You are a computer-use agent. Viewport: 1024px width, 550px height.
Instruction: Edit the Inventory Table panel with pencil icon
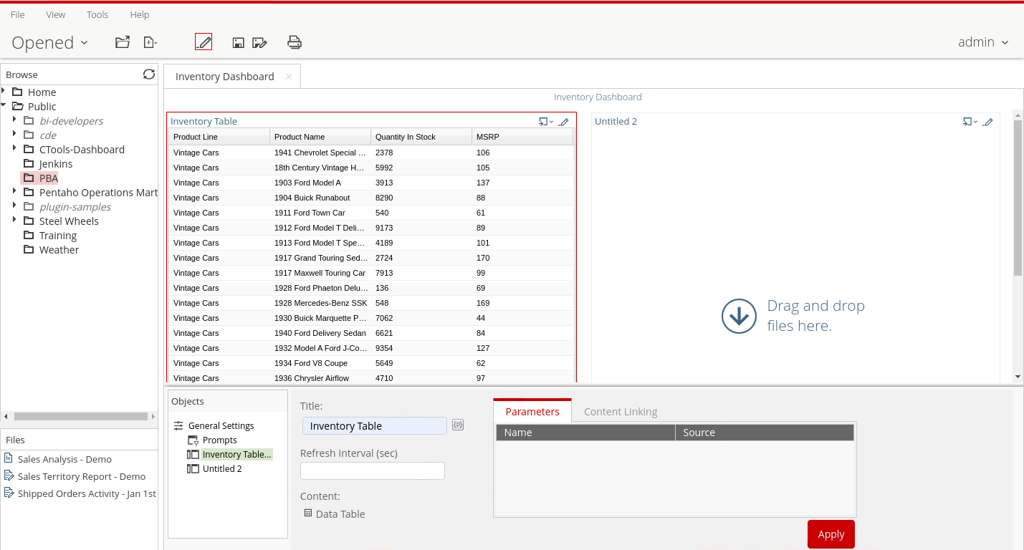tap(564, 122)
